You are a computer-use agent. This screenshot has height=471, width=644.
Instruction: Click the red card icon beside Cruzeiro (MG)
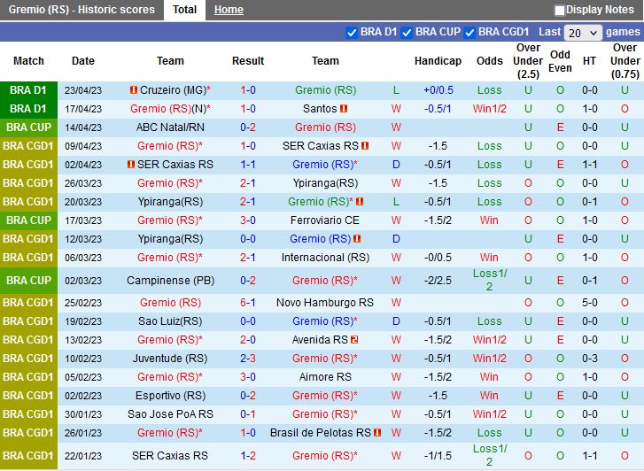pyautogui.click(x=133, y=90)
